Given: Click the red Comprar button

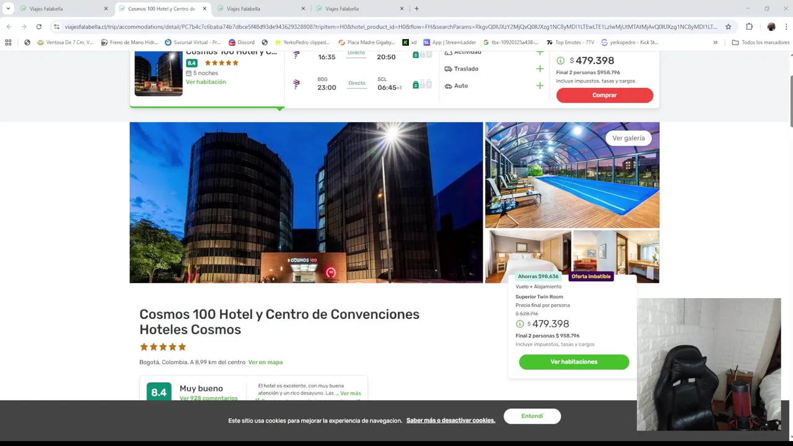Looking at the screenshot, I should click(x=605, y=95).
